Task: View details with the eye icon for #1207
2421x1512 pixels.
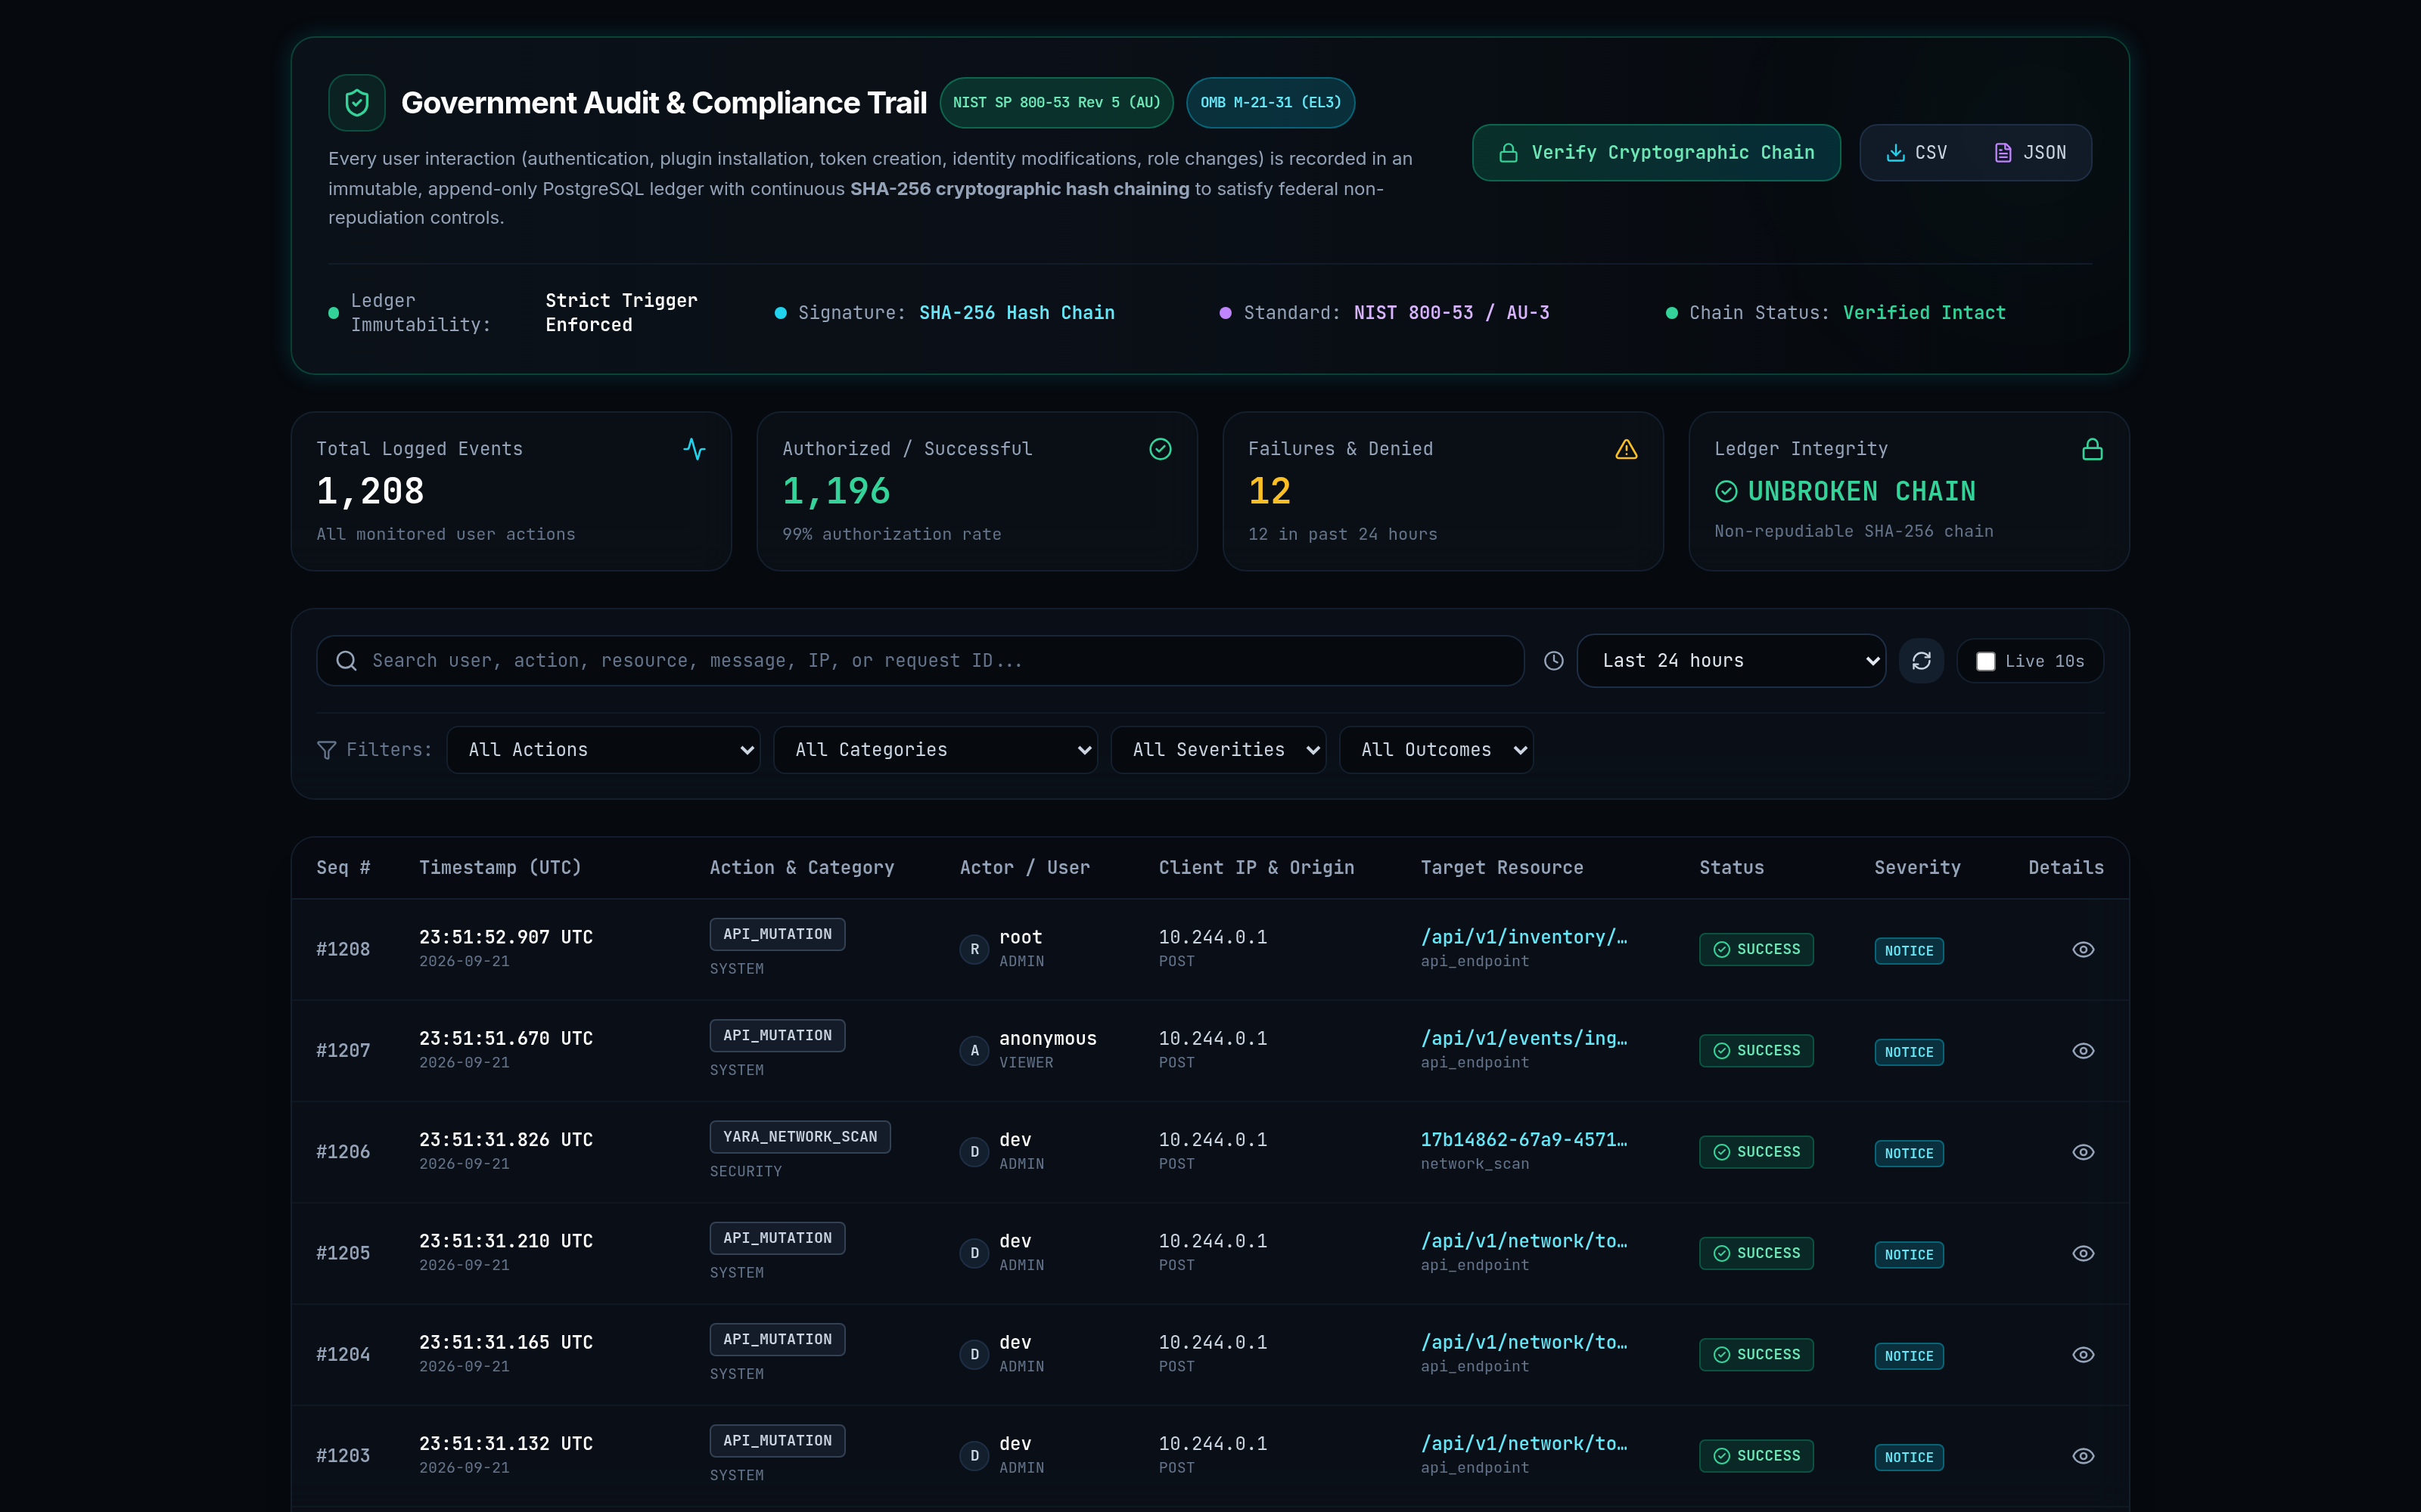Action: (2083, 1050)
